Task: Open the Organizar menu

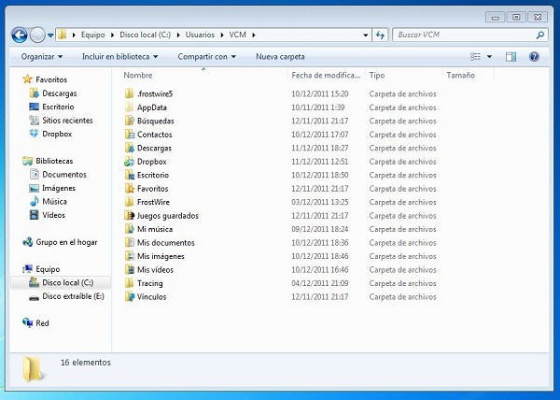Action: 41,56
